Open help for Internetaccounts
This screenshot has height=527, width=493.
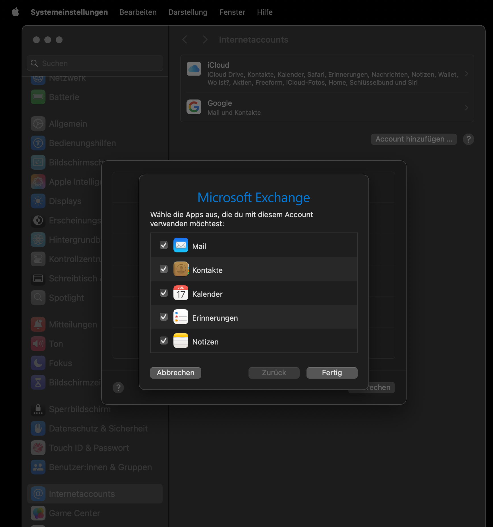(x=468, y=139)
